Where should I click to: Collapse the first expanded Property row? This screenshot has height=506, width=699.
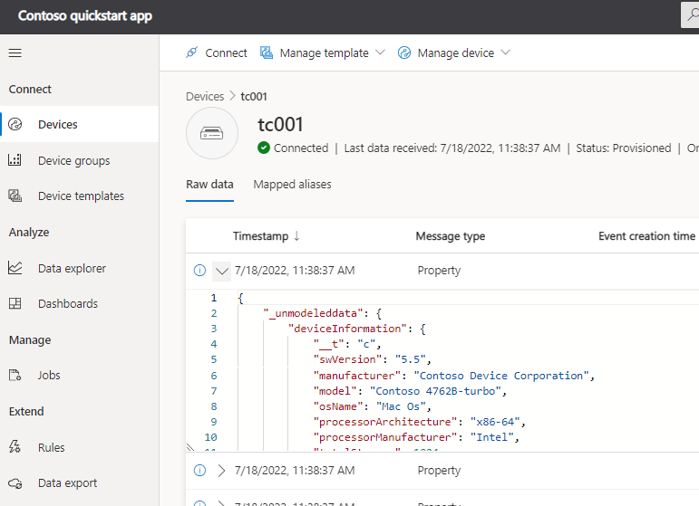(221, 271)
